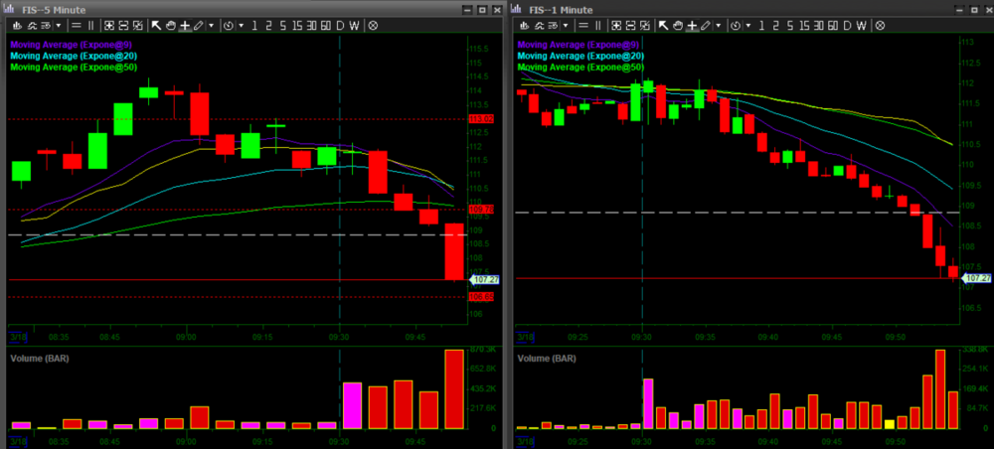Select the hand pan tool in 5 Minute chart
The height and width of the screenshot is (449, 994).
170,25
